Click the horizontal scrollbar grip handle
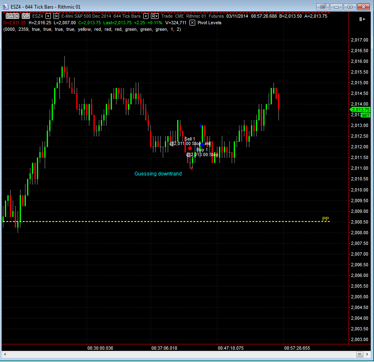 [x=360, y=354]
